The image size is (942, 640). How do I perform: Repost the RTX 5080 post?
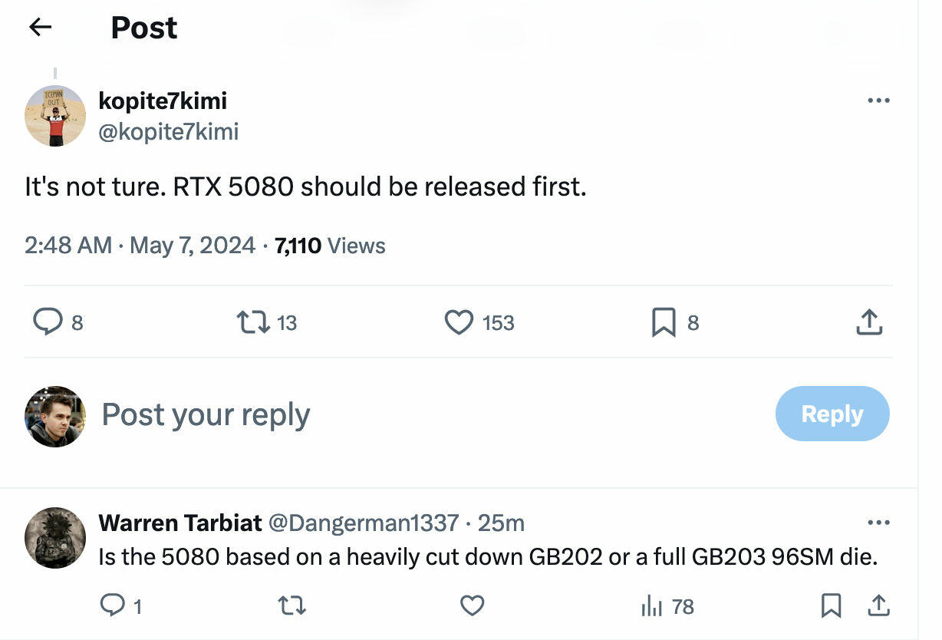click(x=253, y=322)
